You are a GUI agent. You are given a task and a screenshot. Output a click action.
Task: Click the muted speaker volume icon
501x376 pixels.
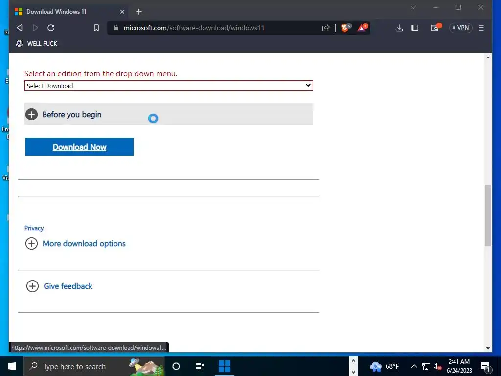[x=438, y=366]
